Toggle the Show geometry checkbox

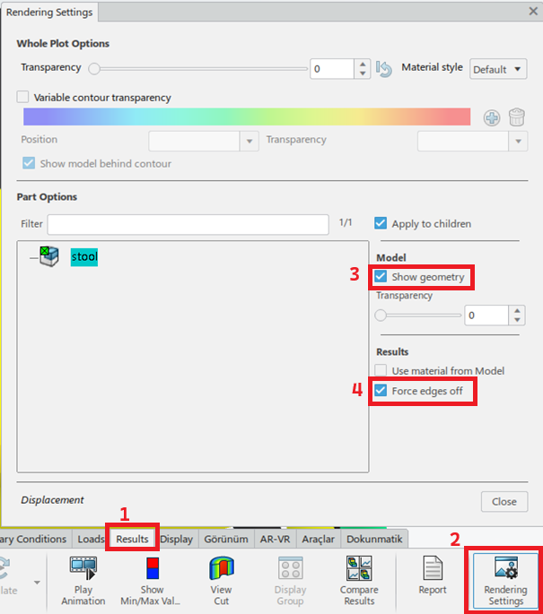click(381, 277)
